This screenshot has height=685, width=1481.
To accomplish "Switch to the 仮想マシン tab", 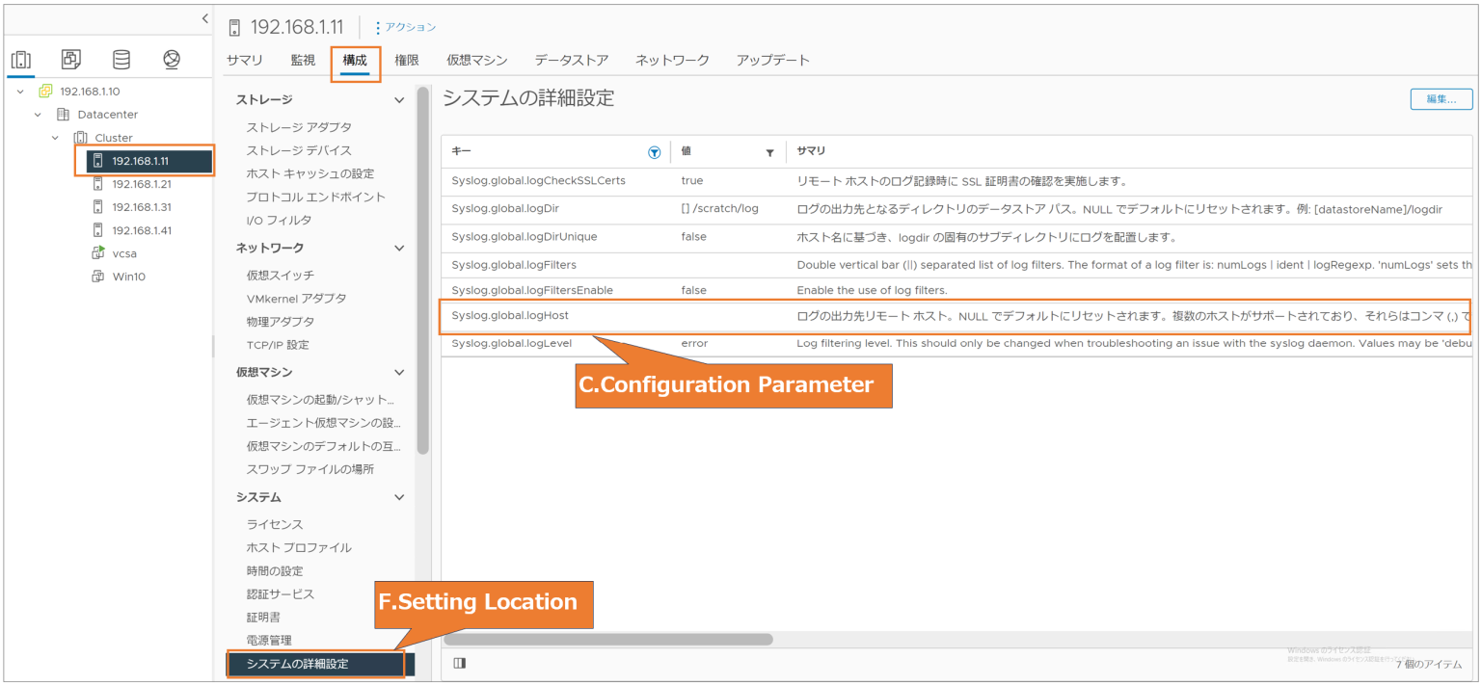I will click(477, 60).
